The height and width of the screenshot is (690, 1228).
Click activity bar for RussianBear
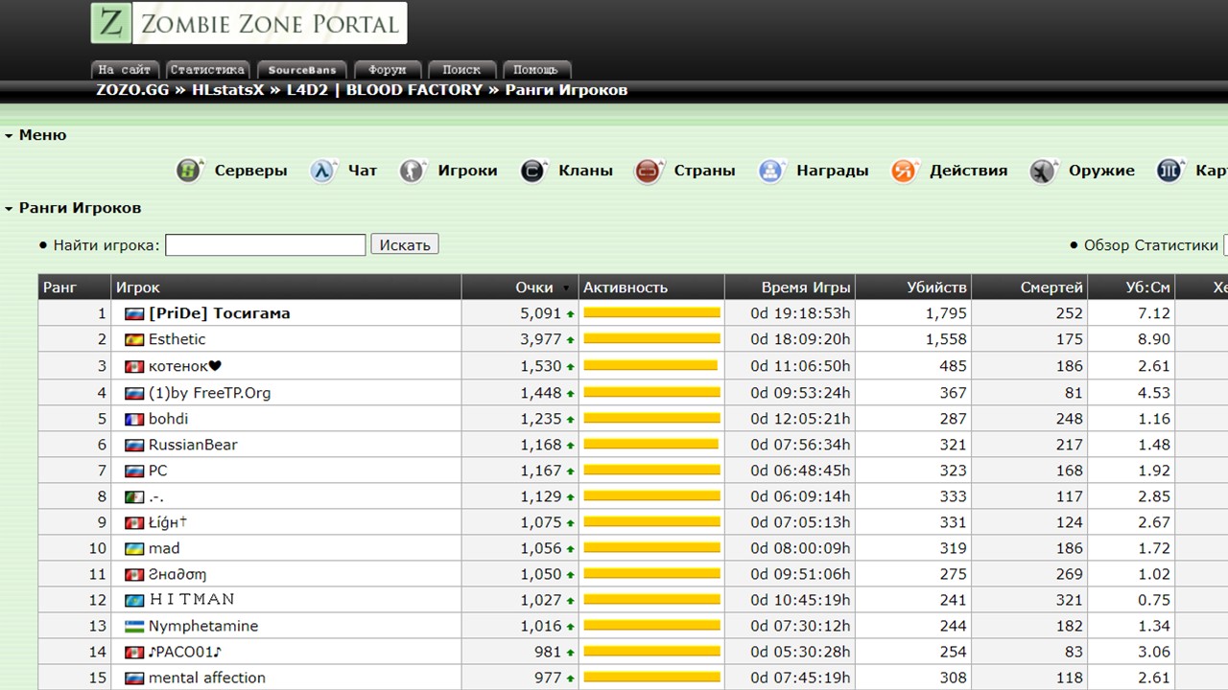651,445
